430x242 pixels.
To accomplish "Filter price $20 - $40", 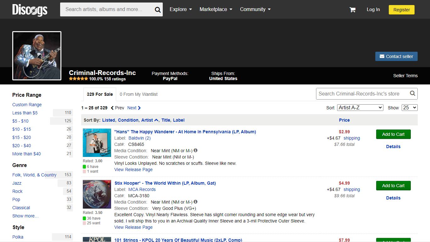I will tap(22, 146).
